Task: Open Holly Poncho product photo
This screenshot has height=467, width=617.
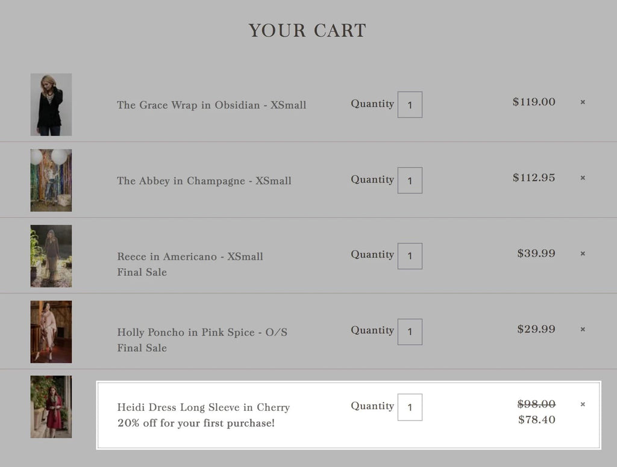Action: (51, 332)
